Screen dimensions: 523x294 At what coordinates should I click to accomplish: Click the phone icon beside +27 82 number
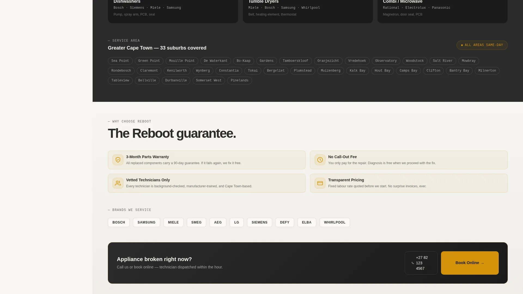pos(413,263)
